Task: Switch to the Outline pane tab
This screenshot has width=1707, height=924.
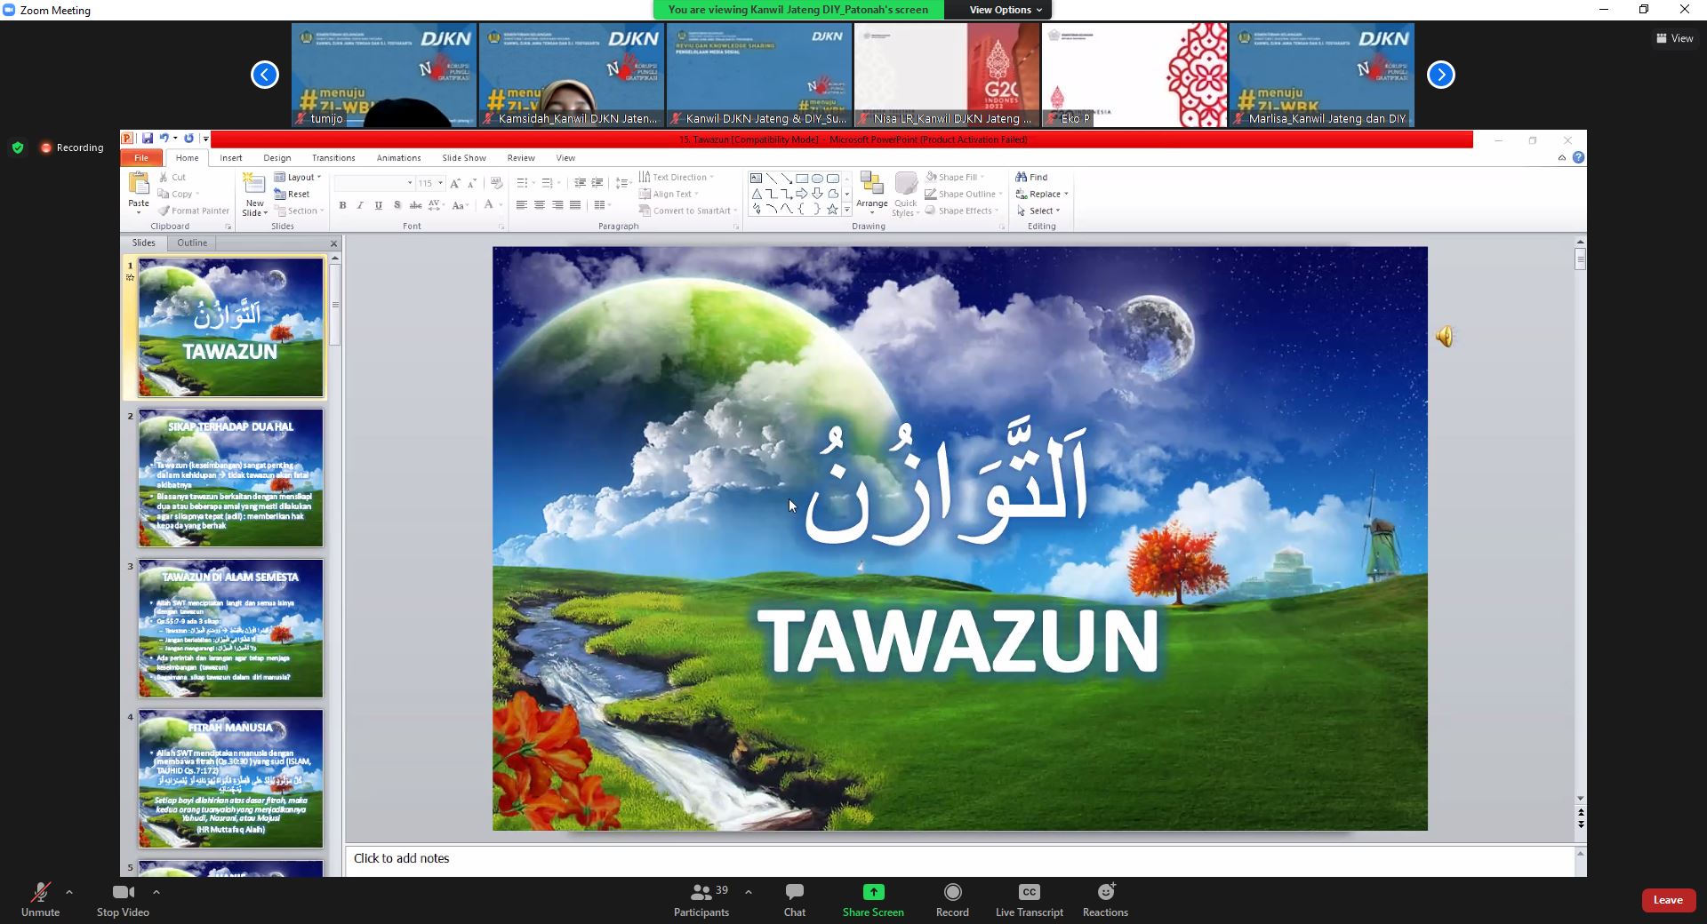Action: [192, 243]
